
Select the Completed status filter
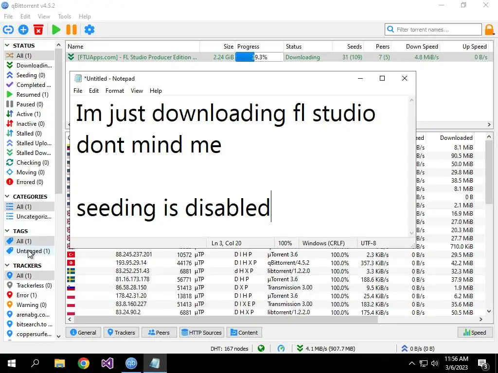[29, 85]
